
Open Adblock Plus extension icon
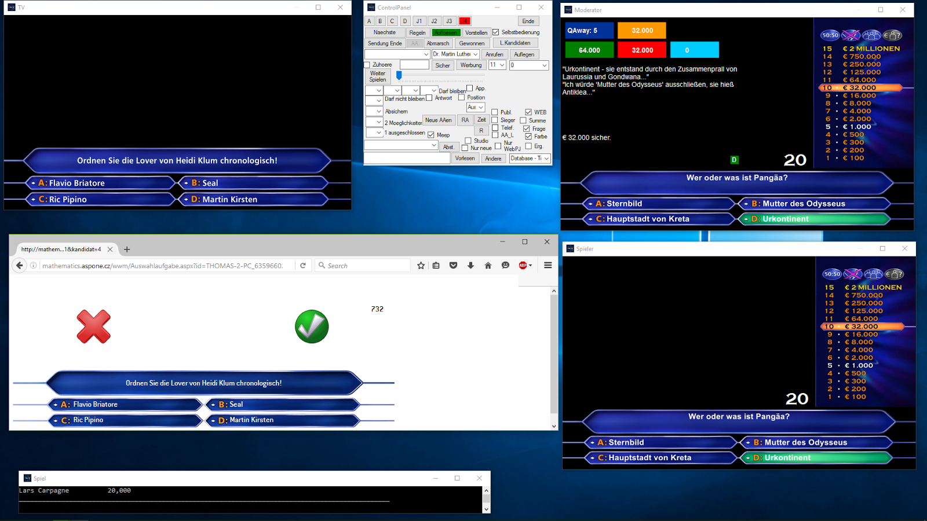coord(524,266)
